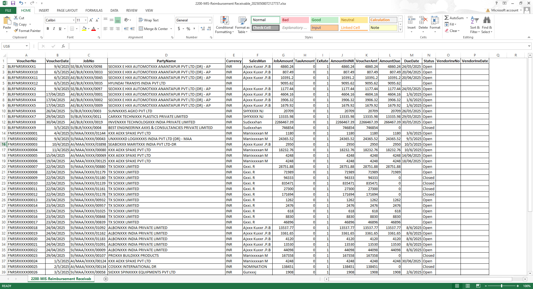The image size is (533, 289).
Task: Click the zoom slider in status bar
Action: pos(501,286)
